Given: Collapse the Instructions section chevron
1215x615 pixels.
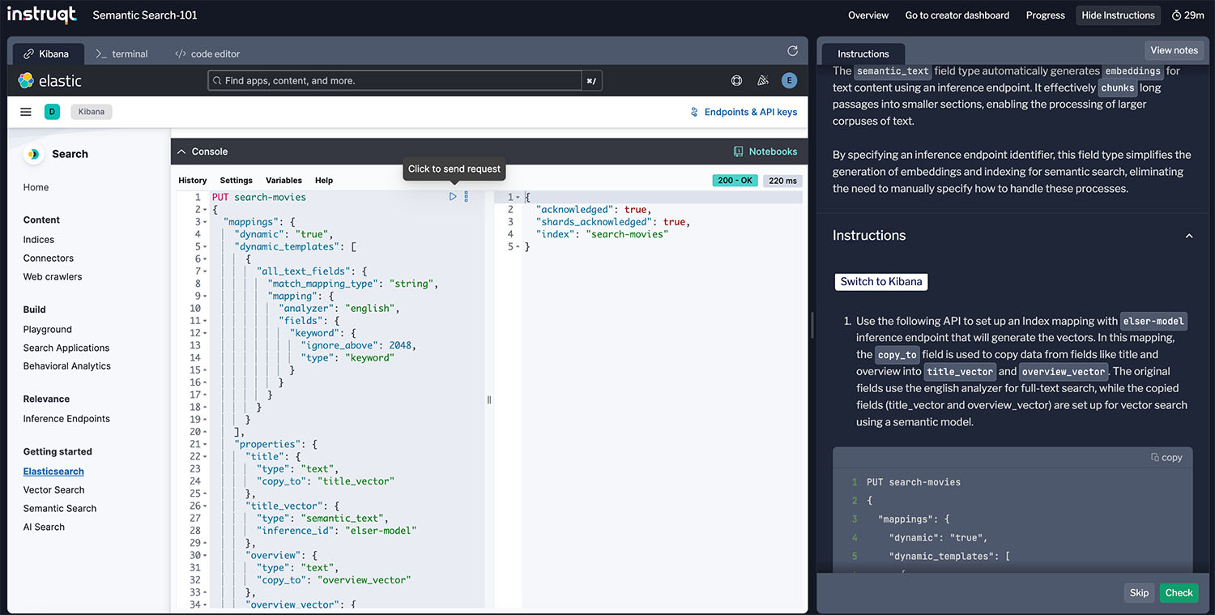Looking at the screenshot, I should (1189, 236).
